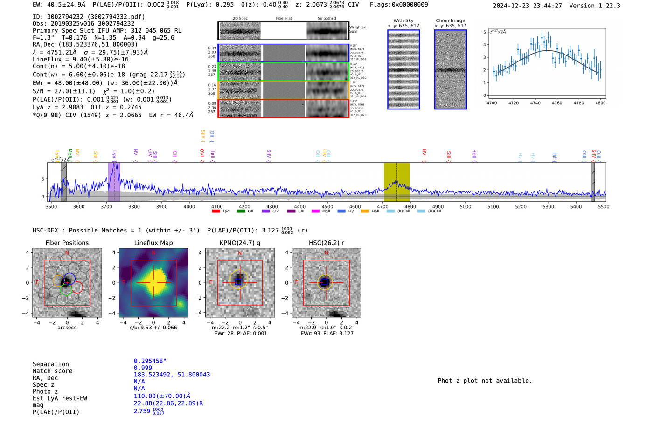Select the green-bordered 2D spectrum row

click(x=284, y=72)
